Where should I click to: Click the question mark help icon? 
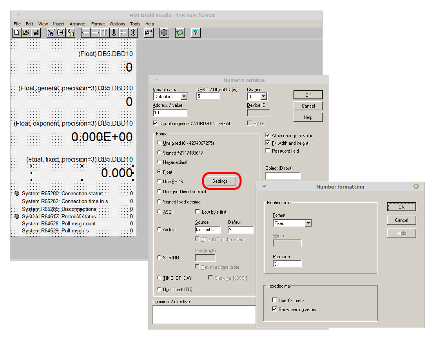(x=196, y=33)
